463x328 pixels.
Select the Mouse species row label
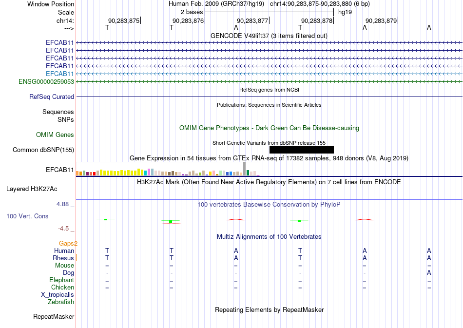click(64, 266)
